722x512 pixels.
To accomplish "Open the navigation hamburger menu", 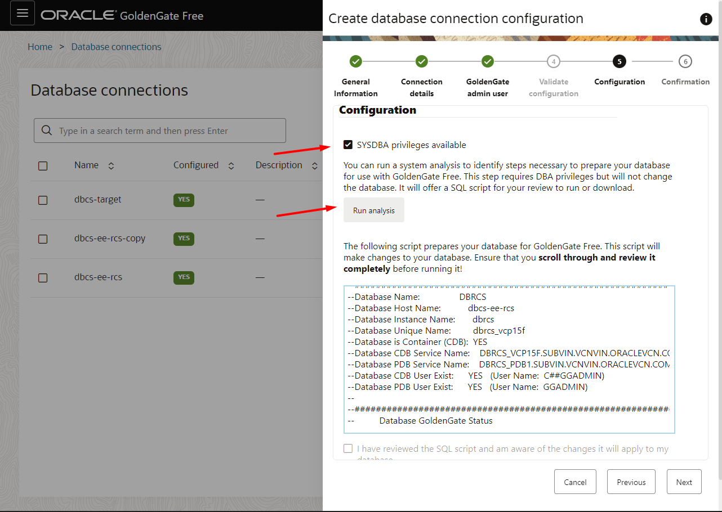I will (x=22, y=12).
